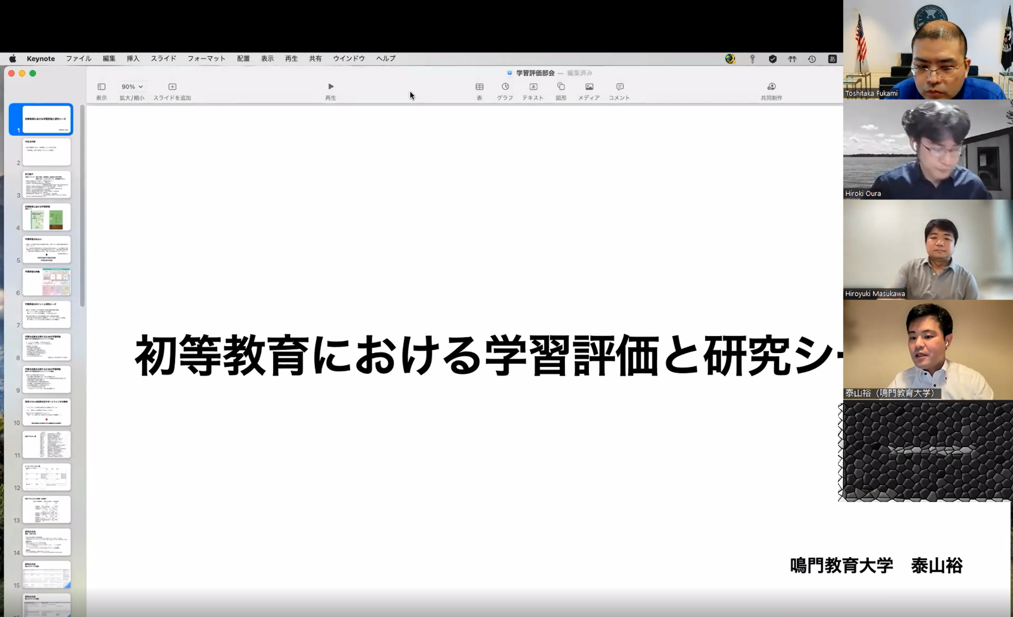Open the Shape (図形) picker
Viewport: 1013px width, 617px height.
pos(561,87)
